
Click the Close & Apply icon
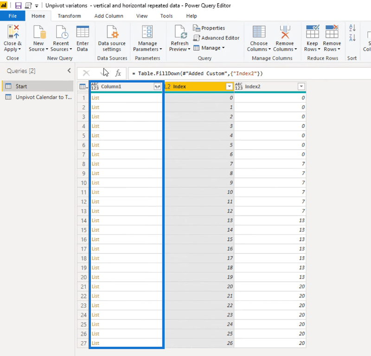click(13, 32)
